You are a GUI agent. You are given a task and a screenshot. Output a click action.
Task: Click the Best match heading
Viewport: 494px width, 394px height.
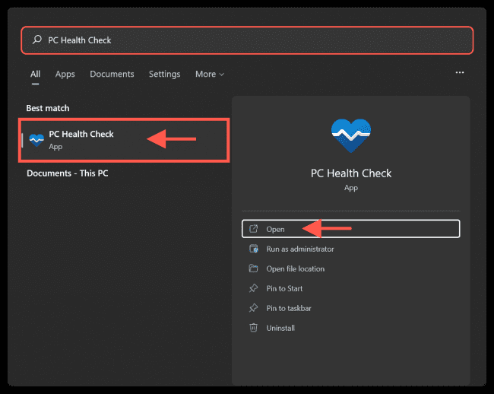(48, 108)
